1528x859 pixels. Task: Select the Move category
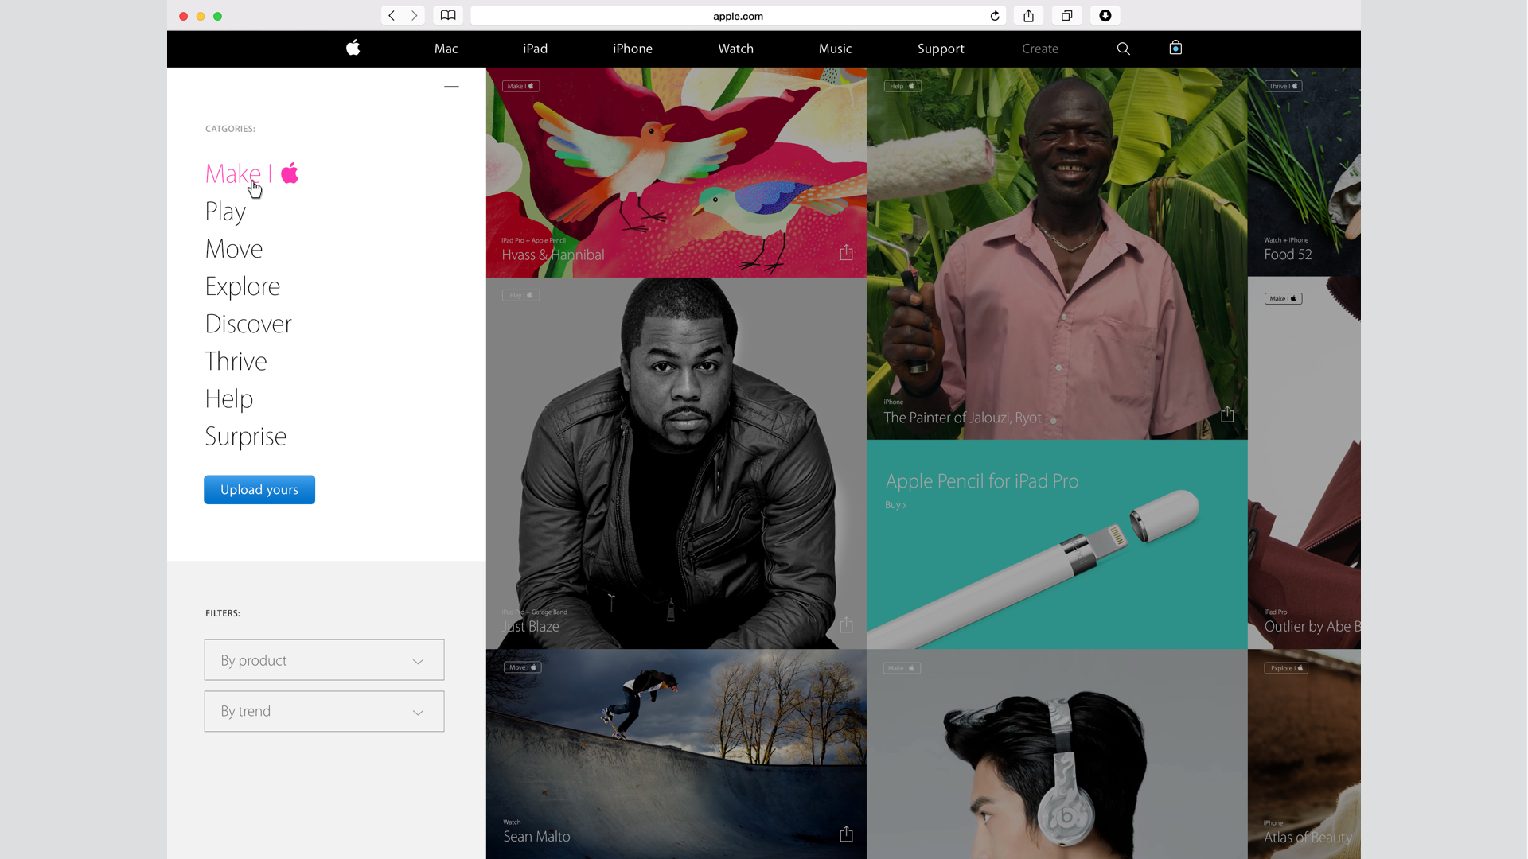click(x=234, y=249)
